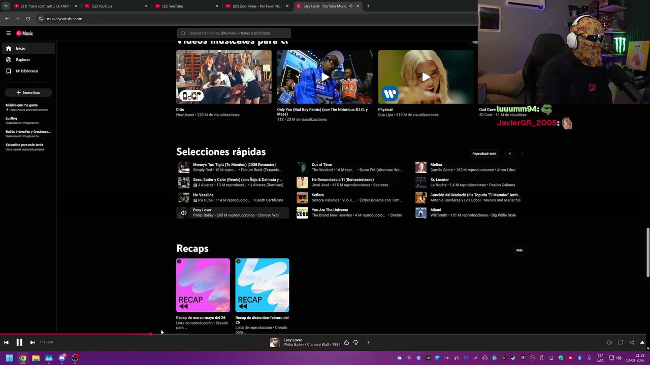
Task: Play Melina by Camilo Sesto
Action: [x=470, y=167]
